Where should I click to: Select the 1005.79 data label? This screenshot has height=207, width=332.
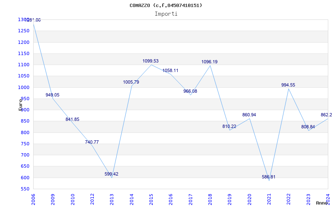pyautogui.click(x=131, y=82)
